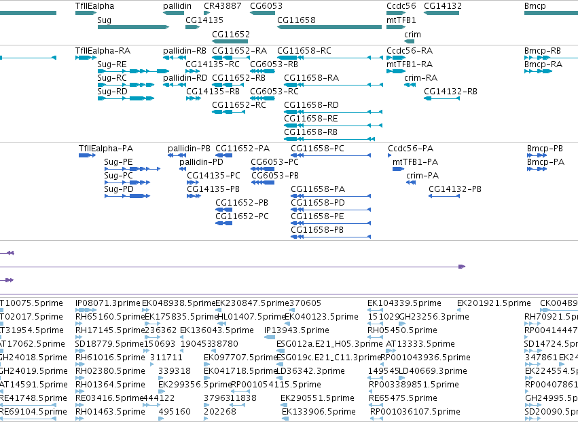Viewport: 578px width, 422px height.
Task: Click the CG14135 gene label
Action: (204, 20)
